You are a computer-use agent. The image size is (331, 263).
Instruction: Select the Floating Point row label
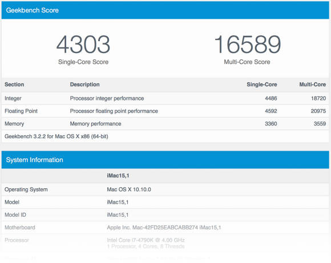(21, 111)
